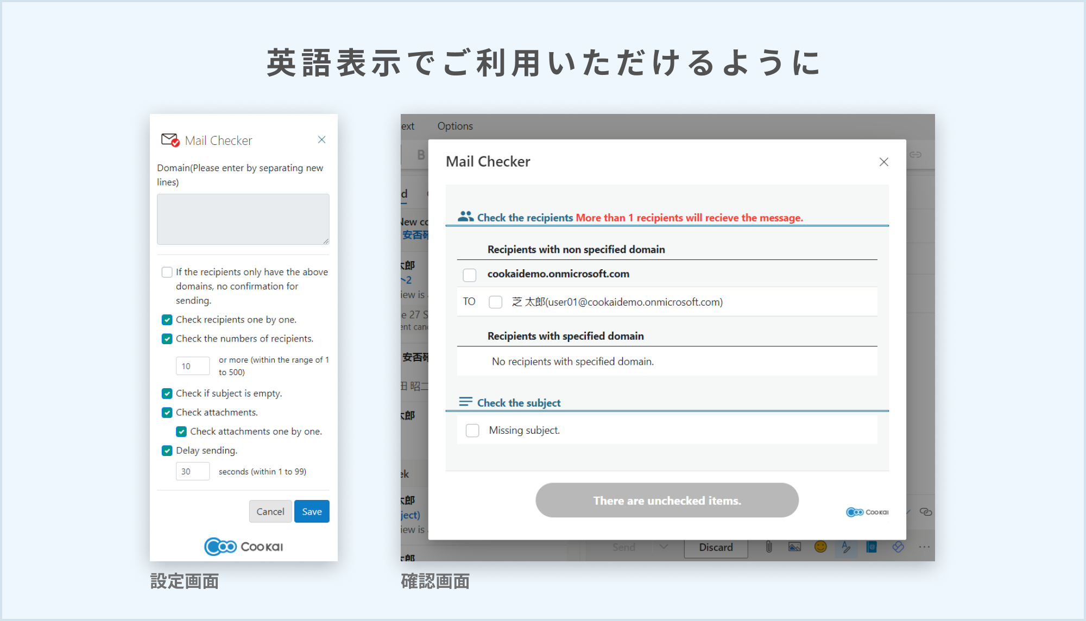Uncheck 'Check if subject is empty.'

(x=167, y=394)
